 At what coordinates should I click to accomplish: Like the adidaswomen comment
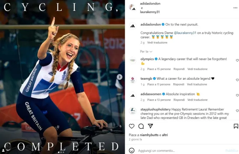[237, 95]
